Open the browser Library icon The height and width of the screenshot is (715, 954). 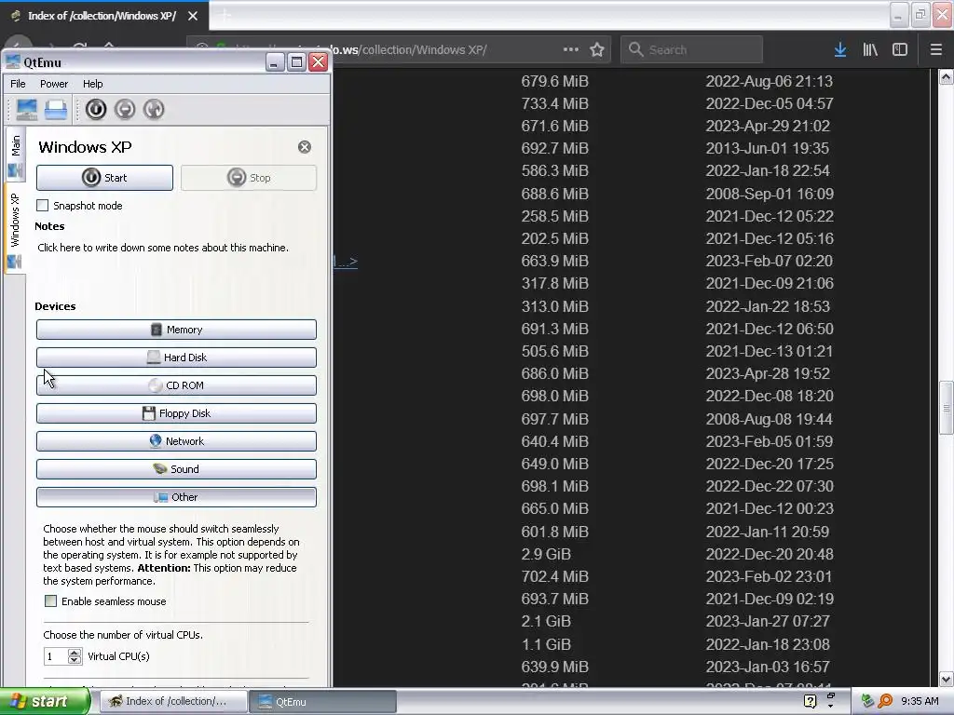[870, 50]
